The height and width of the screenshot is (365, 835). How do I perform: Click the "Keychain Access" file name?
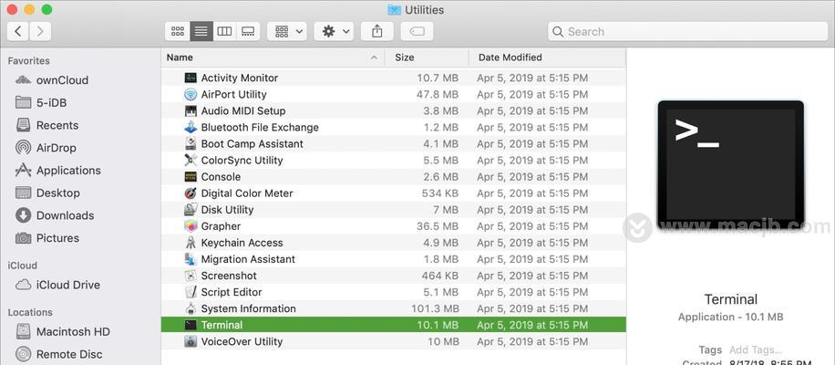[242, 243]
